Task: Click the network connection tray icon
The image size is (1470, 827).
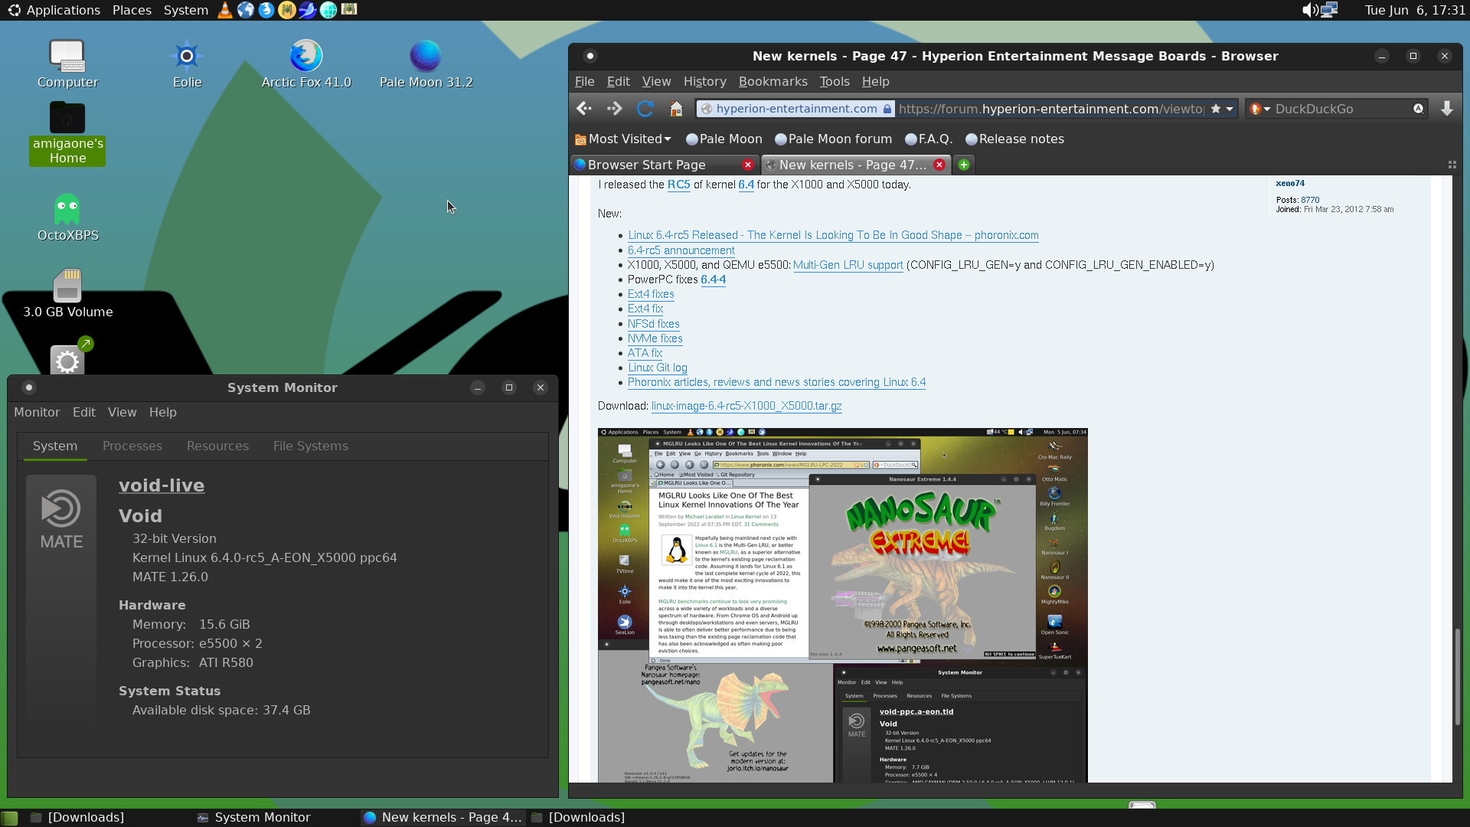Action: 1329,10
